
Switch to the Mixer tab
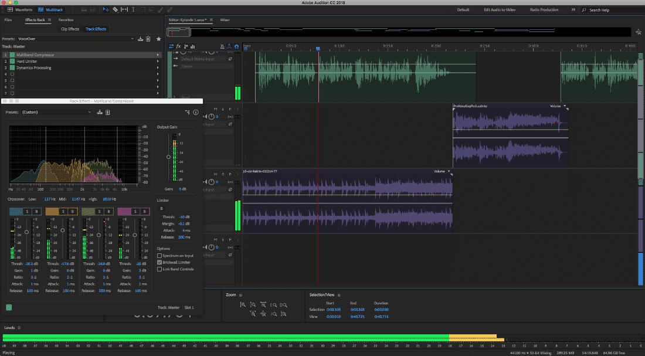pyautogui.click(x=225, y=20)
